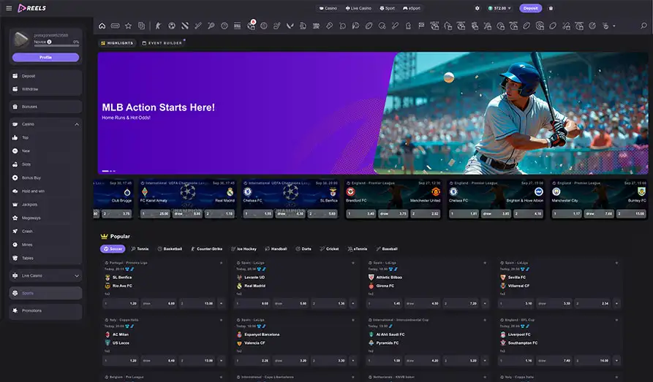Open Mines games in sidebar
Viewport: 653px width, 382px height.
[46, 245]
